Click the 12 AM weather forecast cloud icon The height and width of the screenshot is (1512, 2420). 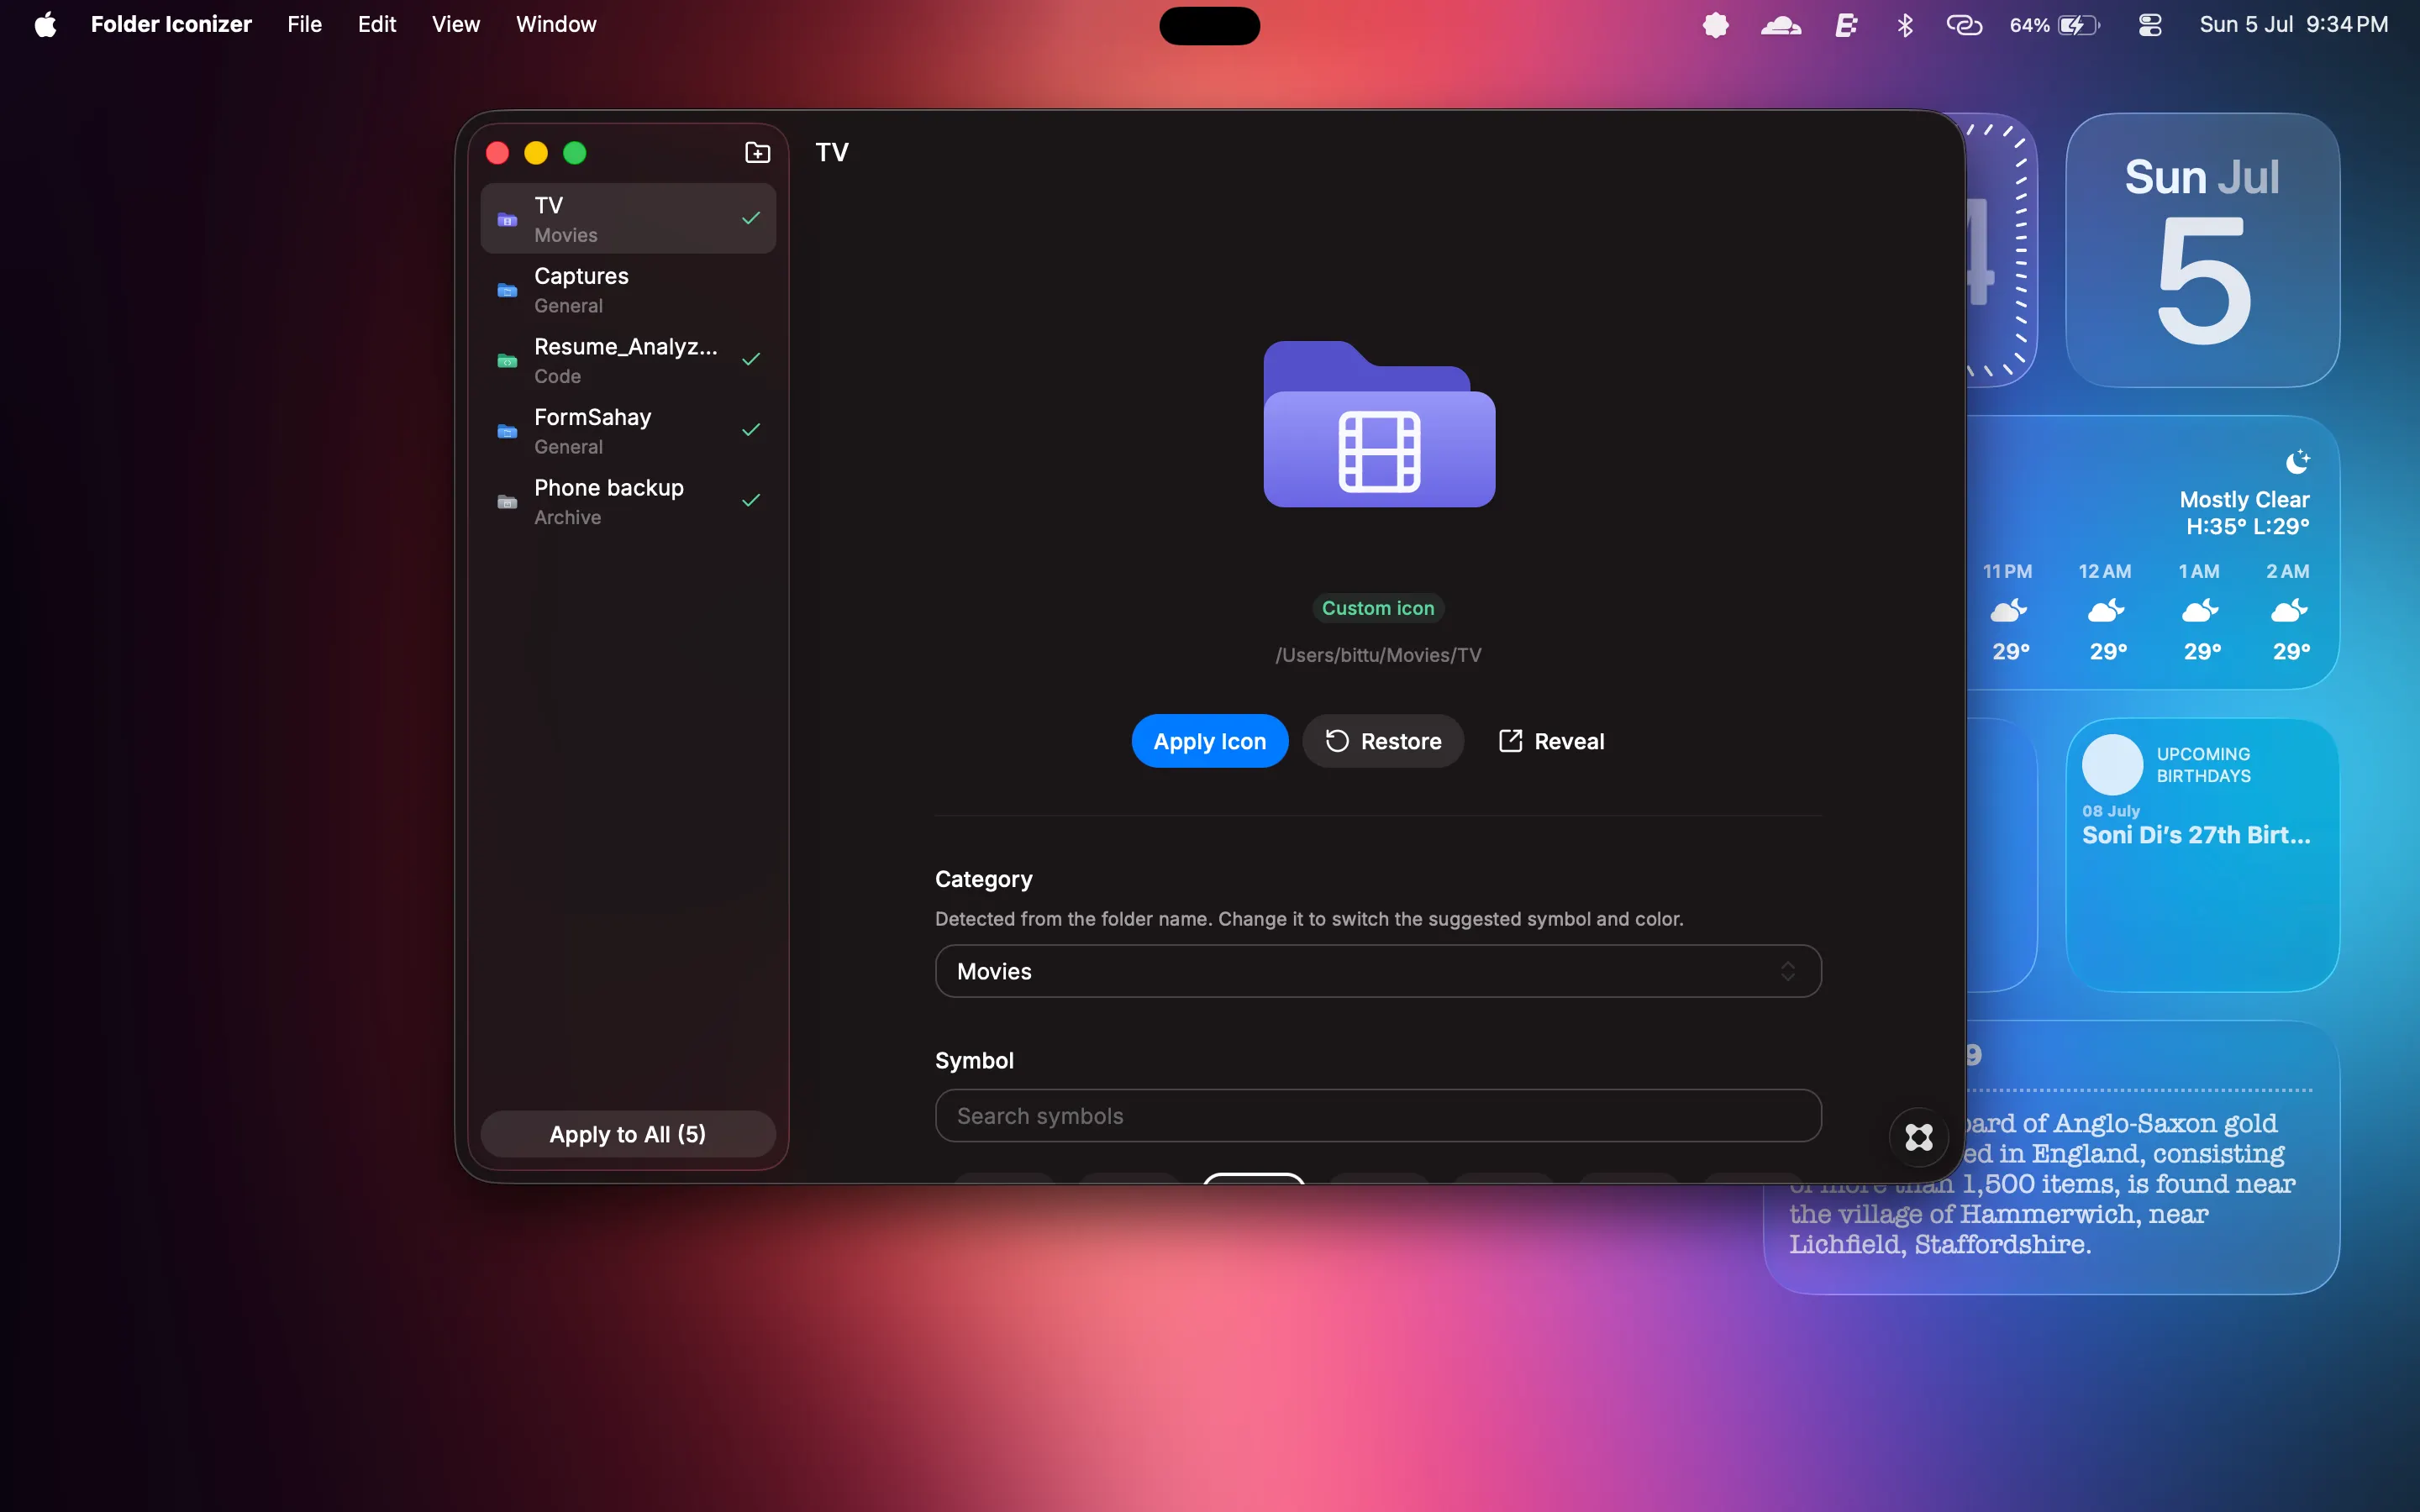coord(2106,610)
